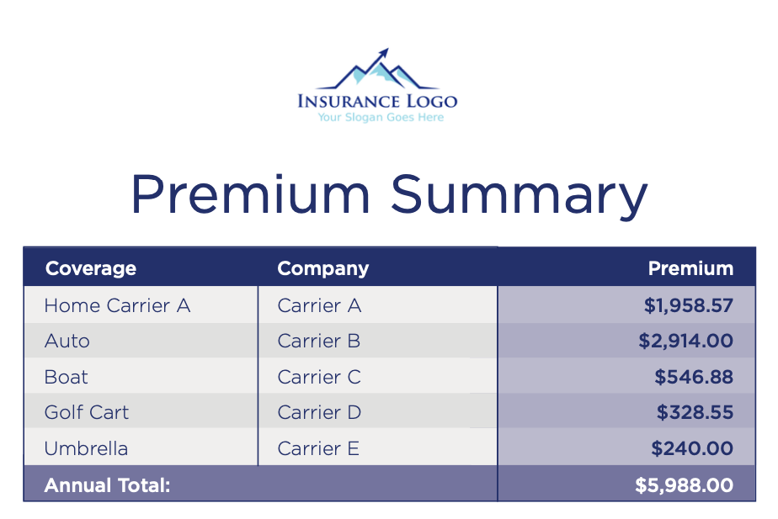Click the mountain logo icon
Viewport: 778px width, 519px height.
coord(377,71)
